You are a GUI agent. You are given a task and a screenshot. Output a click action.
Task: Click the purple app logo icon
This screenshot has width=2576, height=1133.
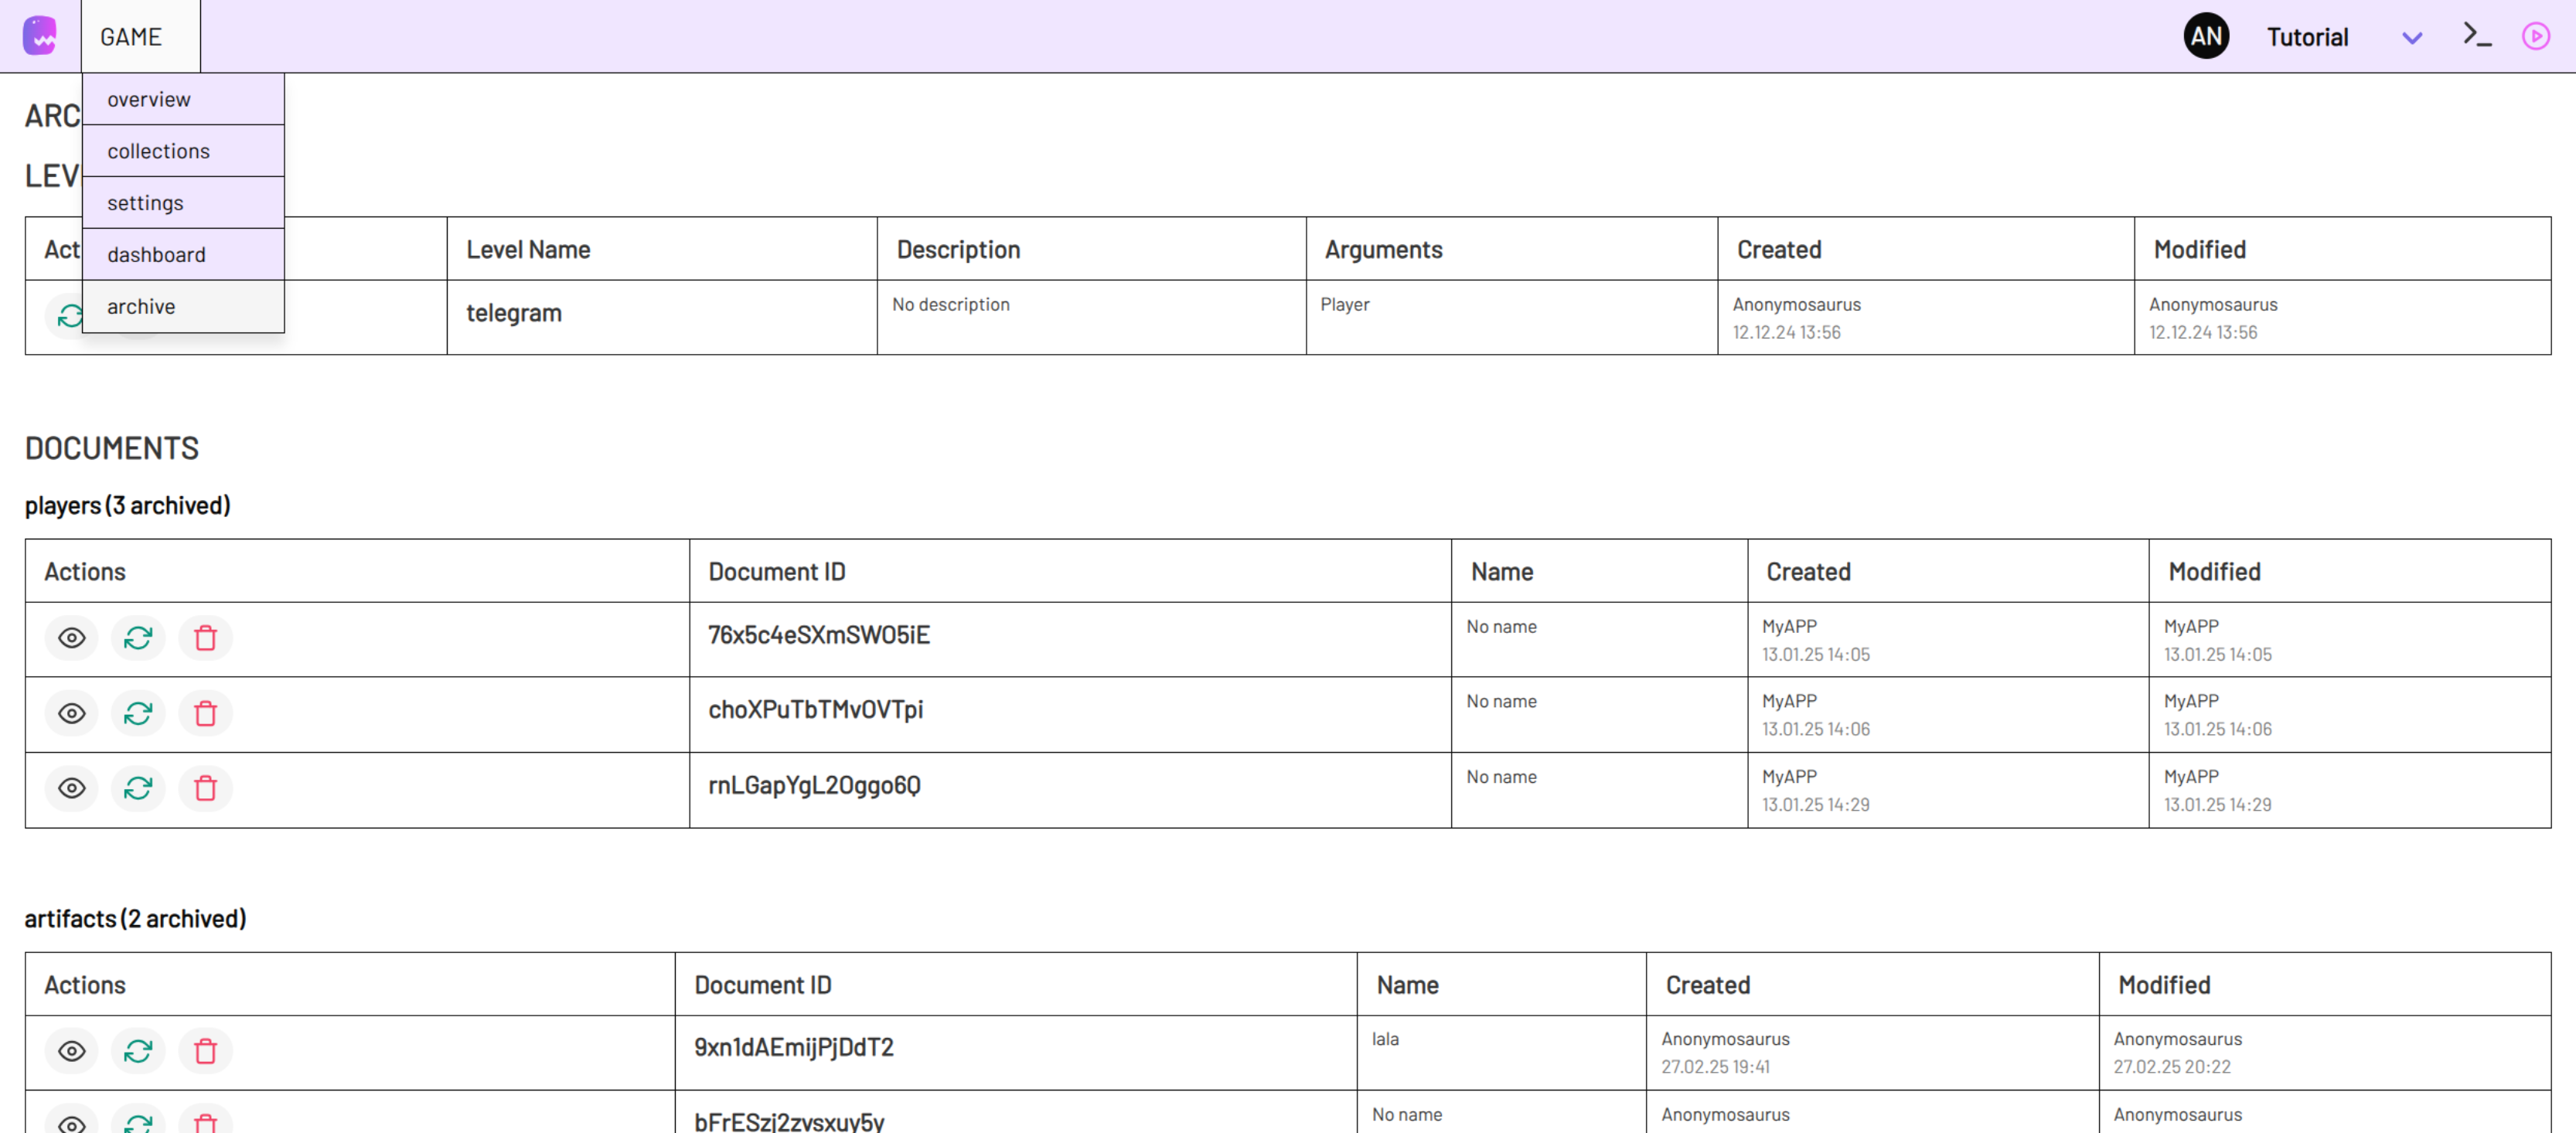point(40,36)
